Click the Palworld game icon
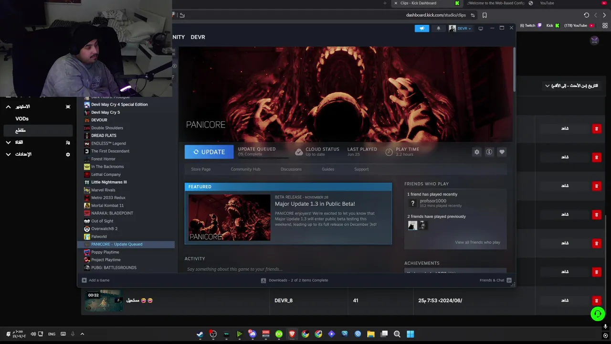This screenshot has width=611, height=344. pos(87,236)
